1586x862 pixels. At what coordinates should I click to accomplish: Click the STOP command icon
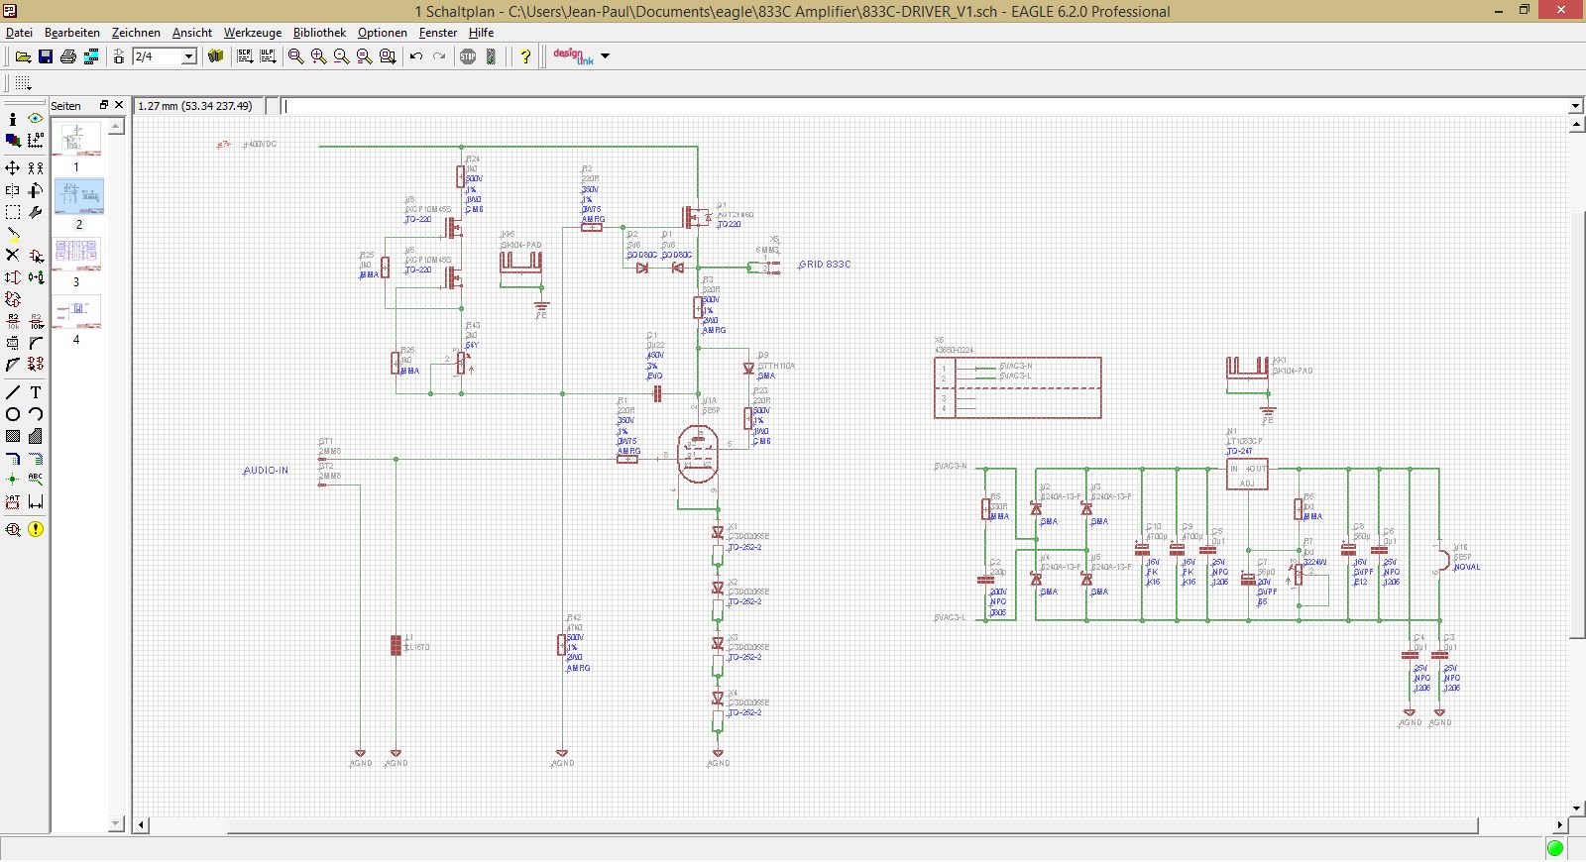pyautogui.click(x=468, y=56)
